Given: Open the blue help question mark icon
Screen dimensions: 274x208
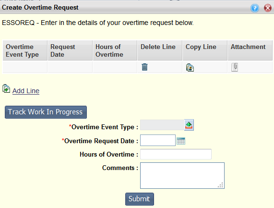Looking at the screenshot, I should [255, 8].
